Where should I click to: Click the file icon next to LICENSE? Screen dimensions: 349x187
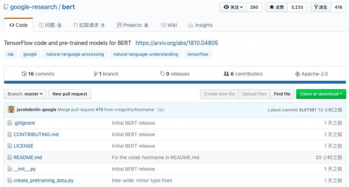click(10, 146)
